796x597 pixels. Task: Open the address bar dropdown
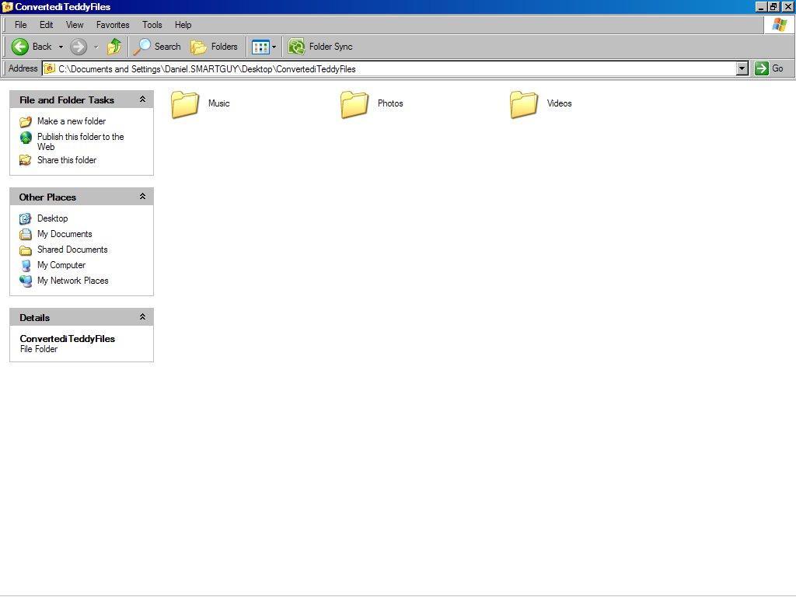coord(742,68)
